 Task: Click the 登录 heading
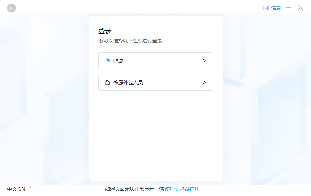[105, 31]
